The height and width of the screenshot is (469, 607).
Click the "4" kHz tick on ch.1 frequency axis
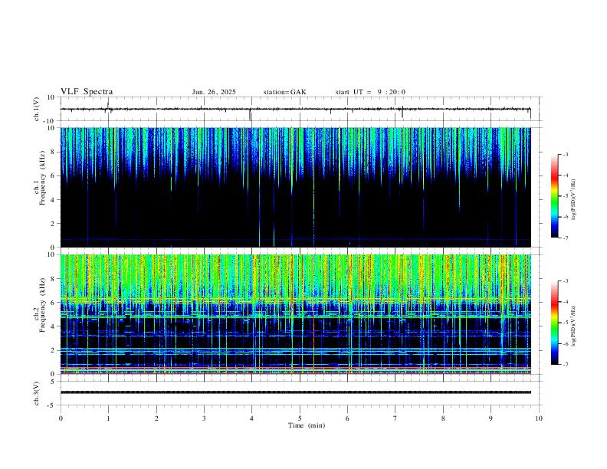(x=54, y=200)
